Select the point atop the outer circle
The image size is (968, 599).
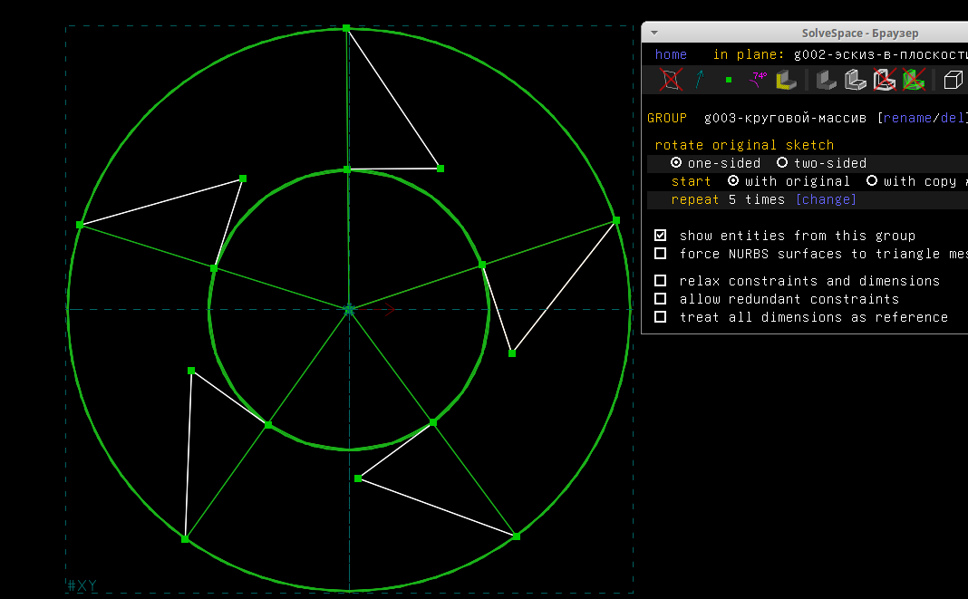346,28
